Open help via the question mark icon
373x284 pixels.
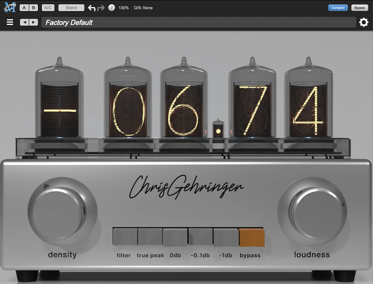tap(111, 7)
